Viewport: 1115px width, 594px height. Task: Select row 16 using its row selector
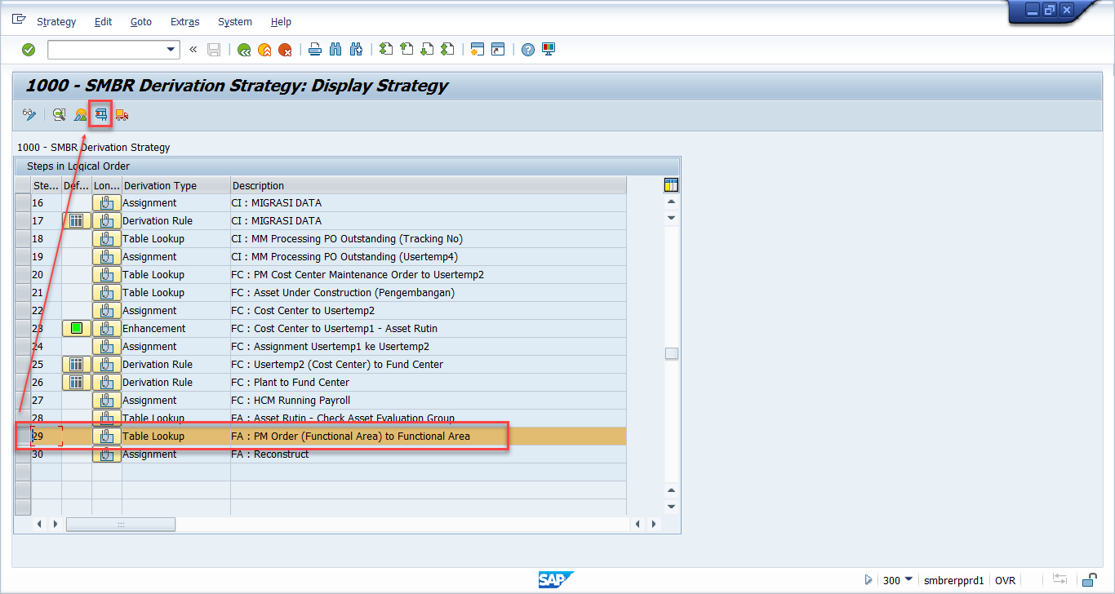(23, 203)
